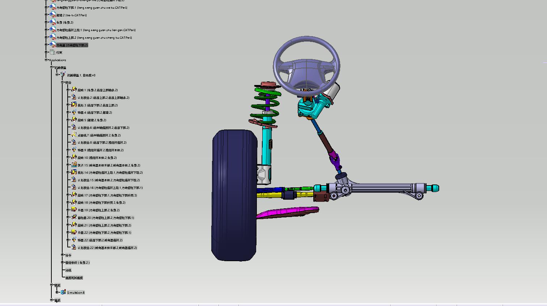Select the U 形接合.15 joint label
The width and height of the screenshot is (547, 306).
click(x=109, y=180)
